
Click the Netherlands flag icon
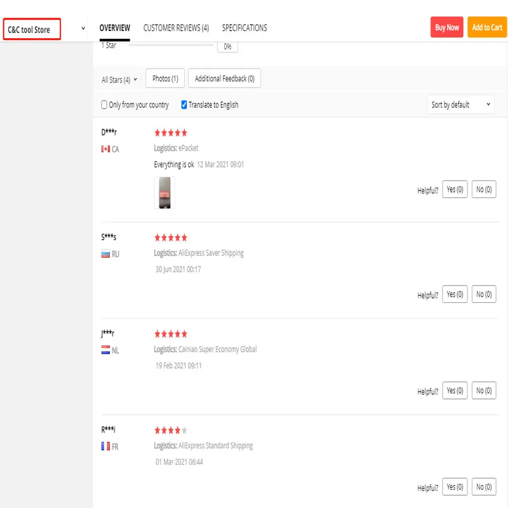click(x=105, y=350)
